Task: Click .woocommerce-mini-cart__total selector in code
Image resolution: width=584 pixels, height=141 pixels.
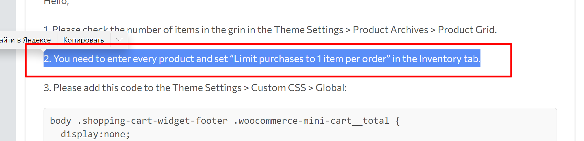Action: [311, 121]
